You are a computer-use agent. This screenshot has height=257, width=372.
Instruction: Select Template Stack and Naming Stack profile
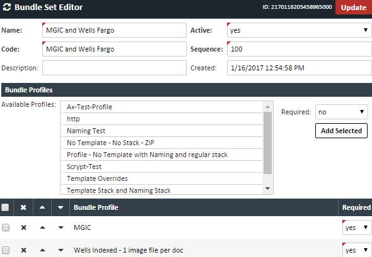click(162, 190)
